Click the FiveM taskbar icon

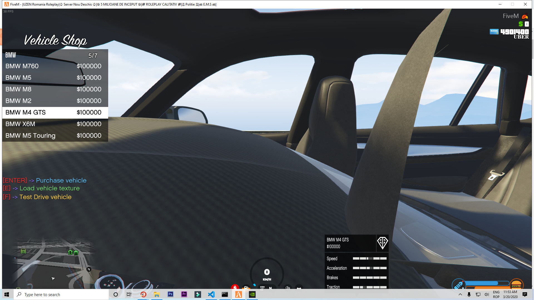(239, 294)
